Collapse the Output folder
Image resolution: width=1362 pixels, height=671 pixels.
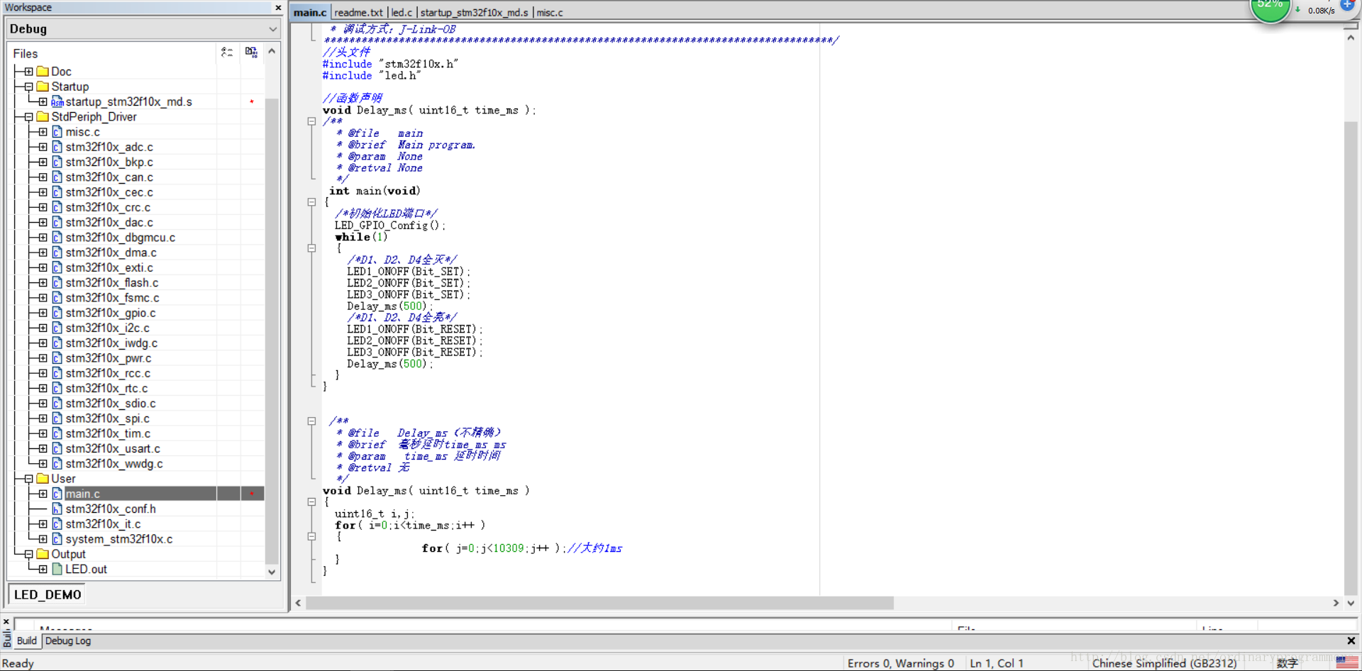[x=28, y=554]
